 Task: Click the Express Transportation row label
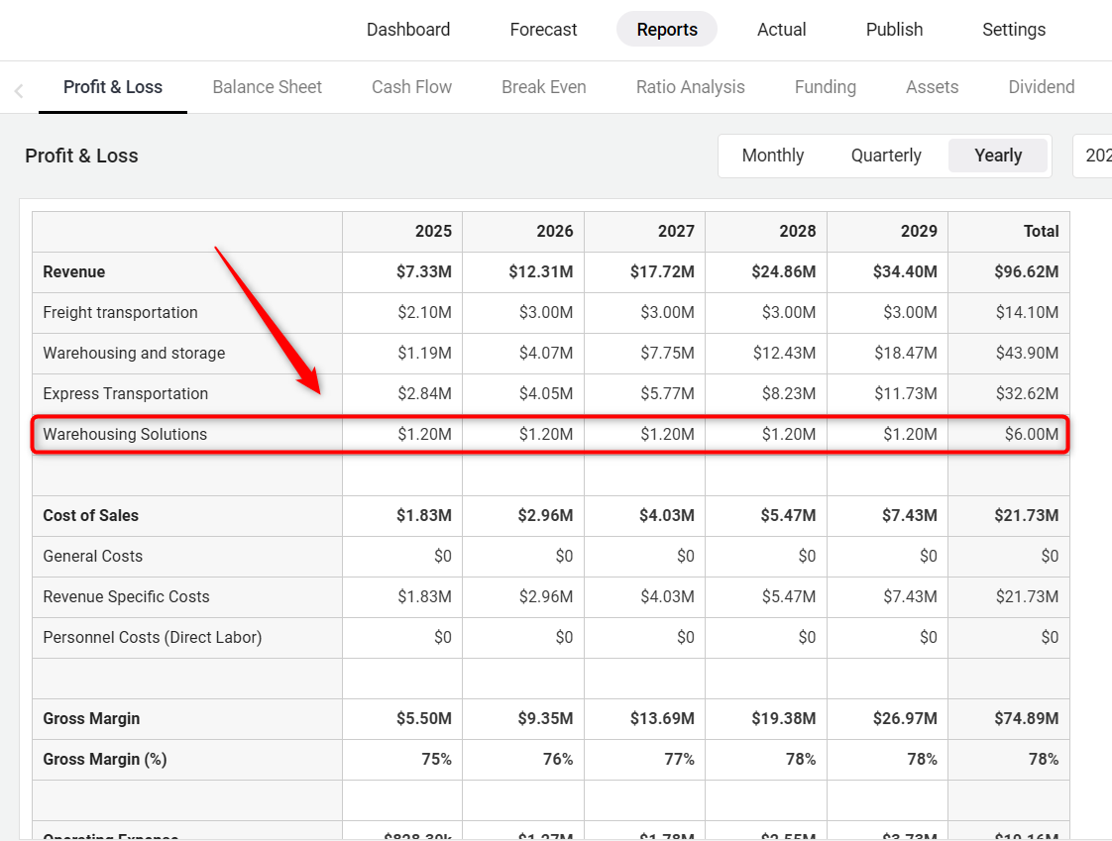click(125, 393)
